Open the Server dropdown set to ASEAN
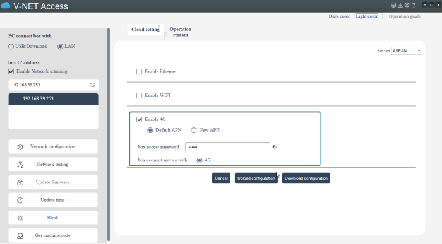Viewport: 442px width, 244px height. [407, 51]
